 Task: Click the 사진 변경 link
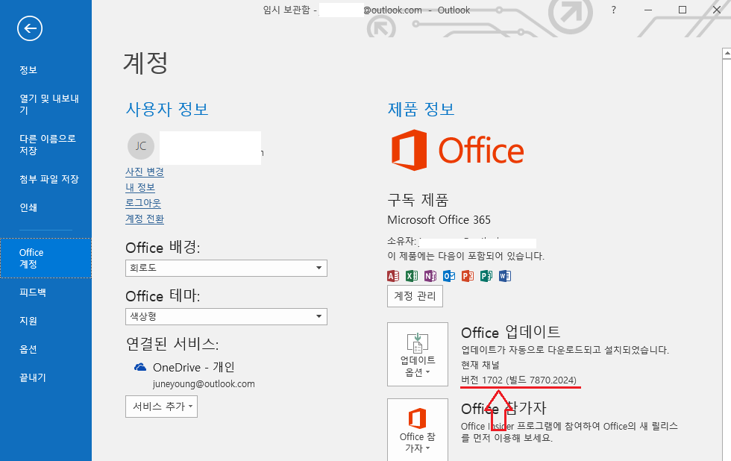(x=145, y=172)
